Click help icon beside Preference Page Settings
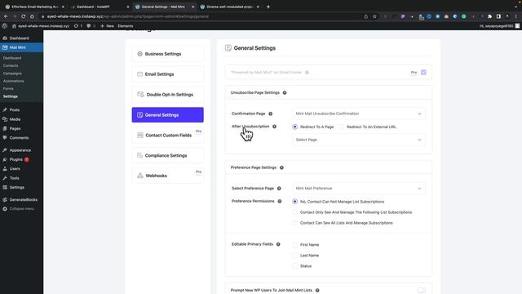The height and width of the screenshot is (294, 522). (281, 167)
